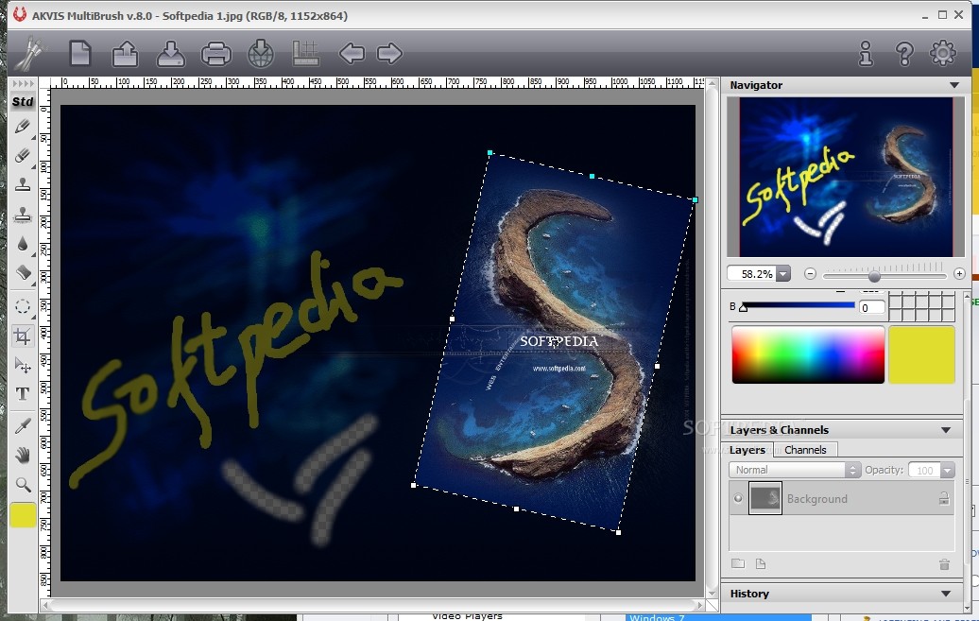This screenshot has height=621, width=979.
Task: Expand the History panel
Action: tap(946, 594)
